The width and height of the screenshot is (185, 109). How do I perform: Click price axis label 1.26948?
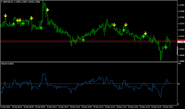click(x=181, y=55)
